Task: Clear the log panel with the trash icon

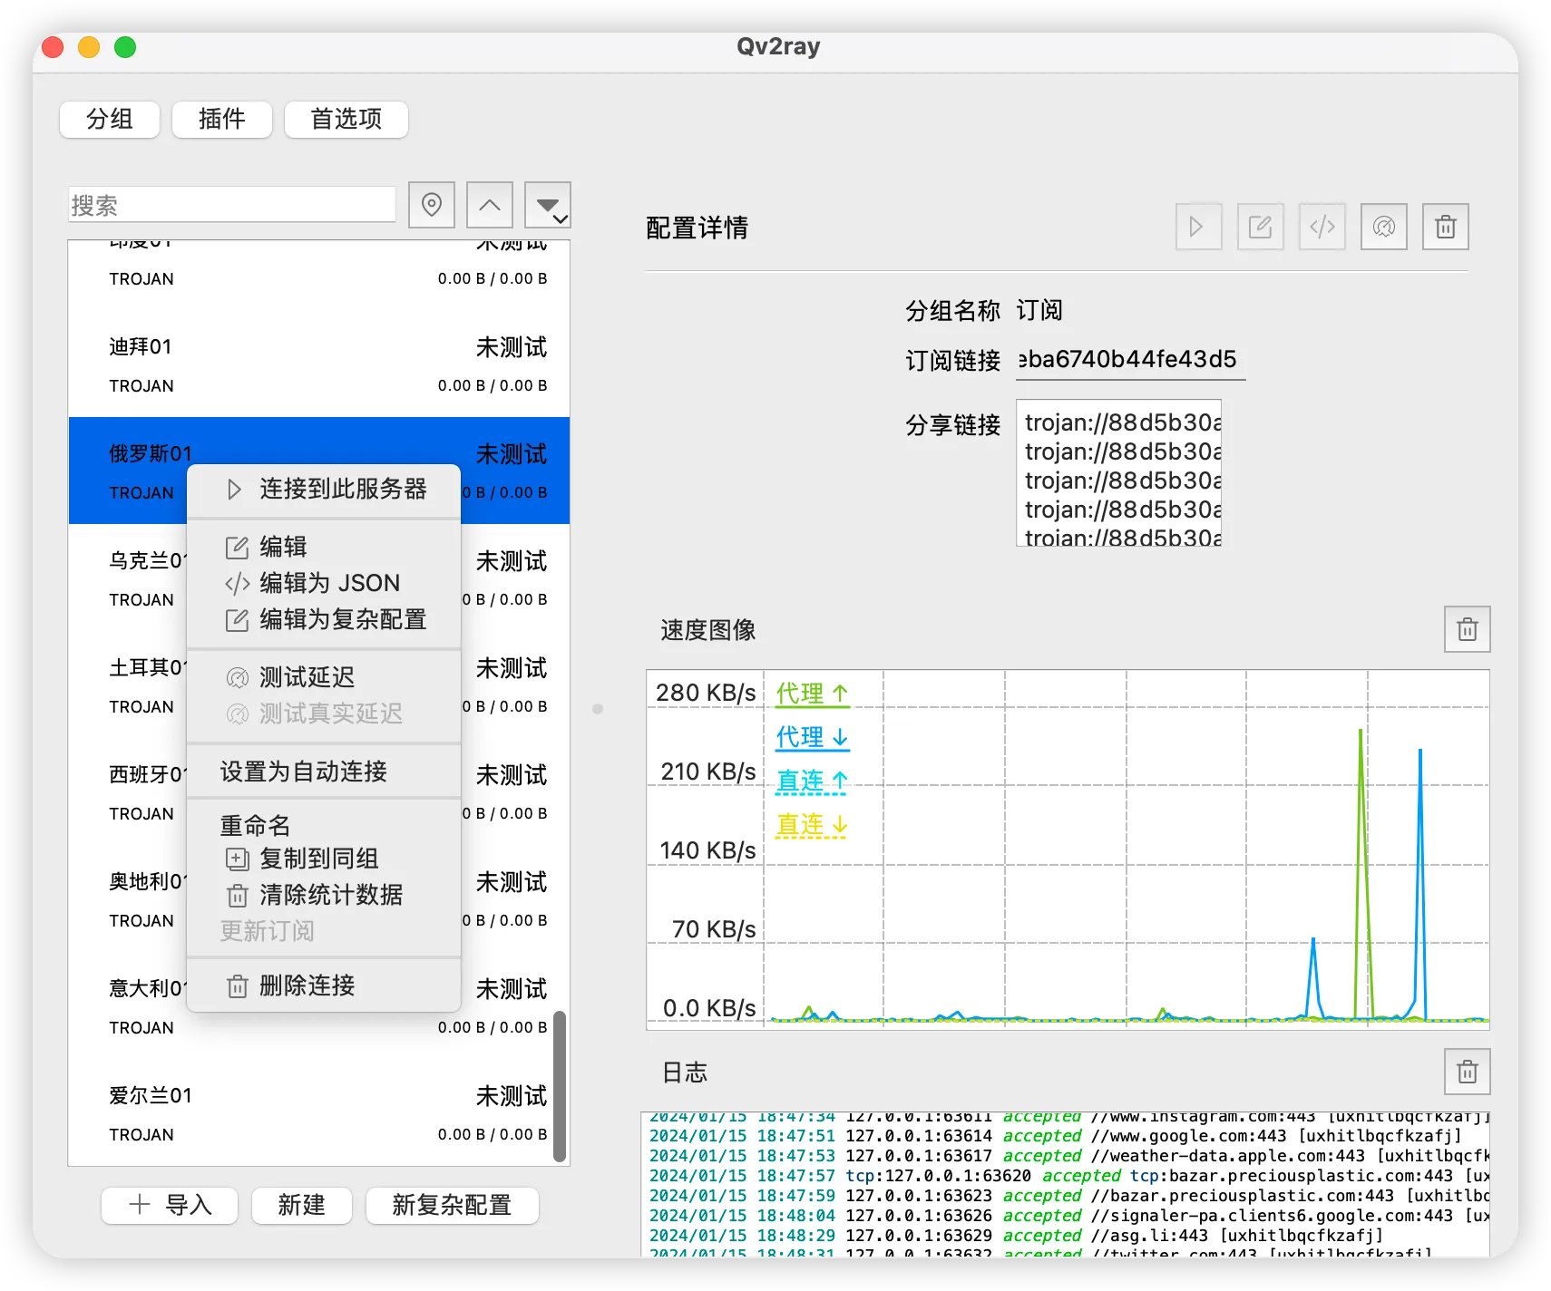Action: click(x=1467, y=1071)
